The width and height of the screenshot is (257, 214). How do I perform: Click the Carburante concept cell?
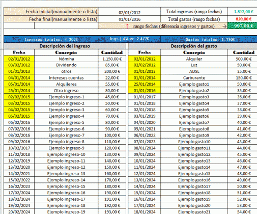point(194,78)
